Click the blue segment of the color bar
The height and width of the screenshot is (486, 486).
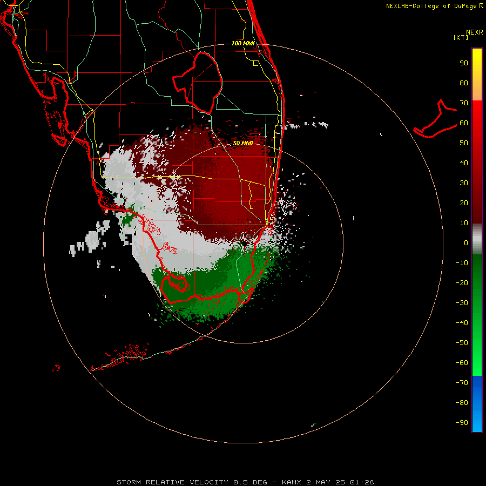477,404
